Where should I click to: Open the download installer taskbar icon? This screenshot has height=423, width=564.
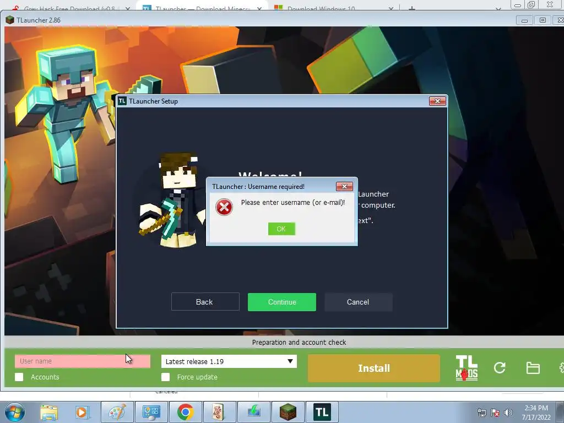tap(253, 412)
